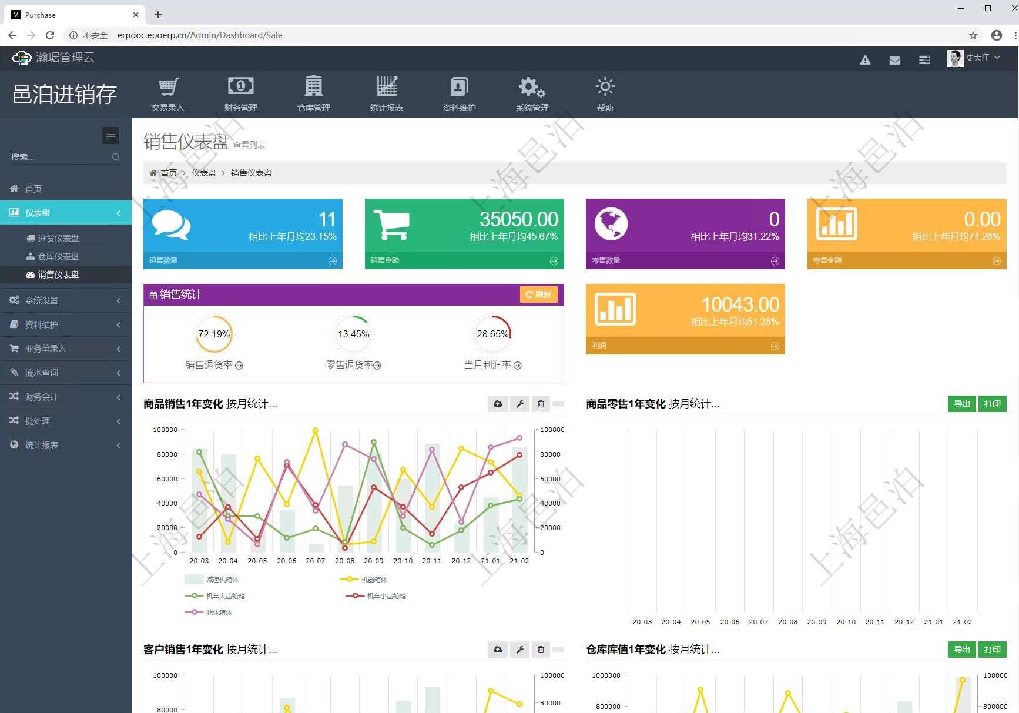
Task: Expand the 业务单录入 sidebar section
Action: (66, 349)
